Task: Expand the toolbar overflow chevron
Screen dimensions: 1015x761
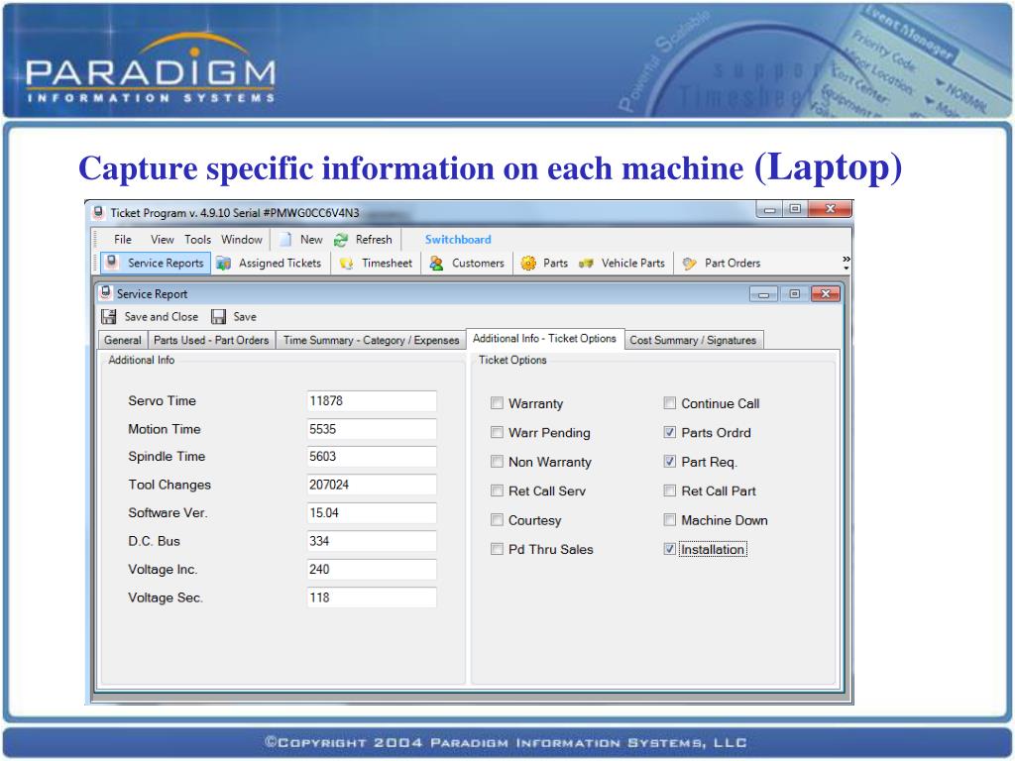Action: 846,263
